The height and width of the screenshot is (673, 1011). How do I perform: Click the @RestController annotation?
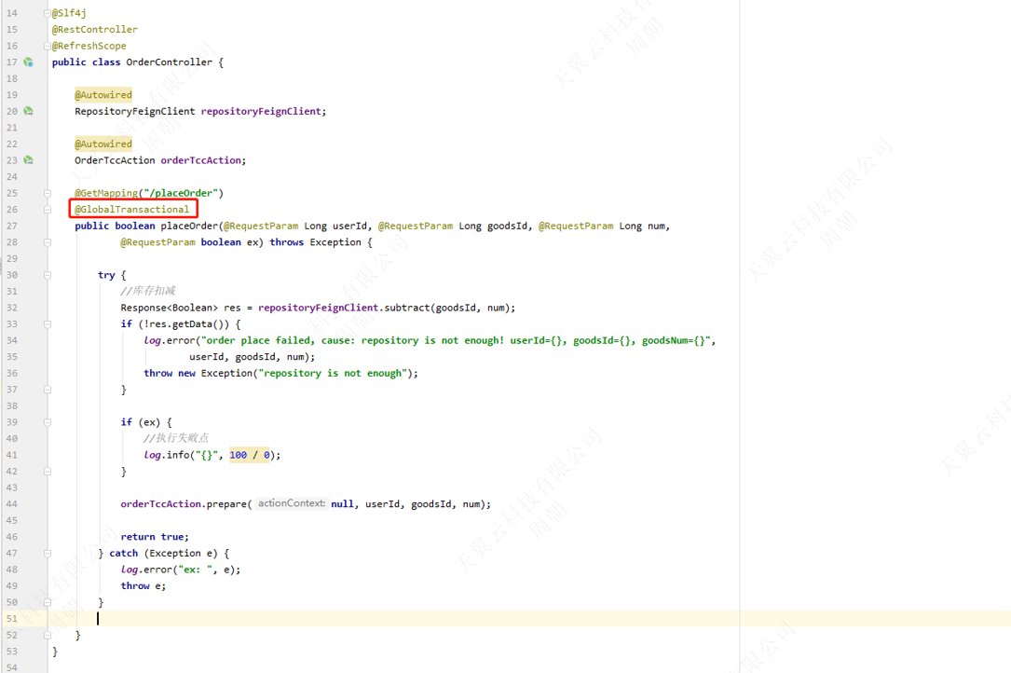tap(95, 29)
